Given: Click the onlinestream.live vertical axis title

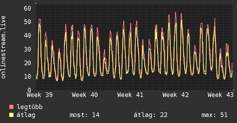Looking at the screenshot, I should pos(3,47).
